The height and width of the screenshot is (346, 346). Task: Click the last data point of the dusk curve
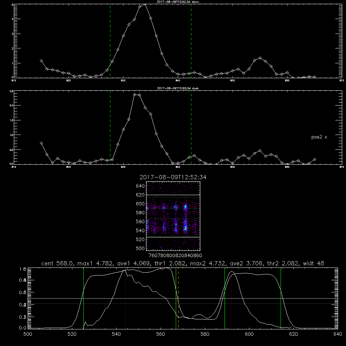[315, 159]
